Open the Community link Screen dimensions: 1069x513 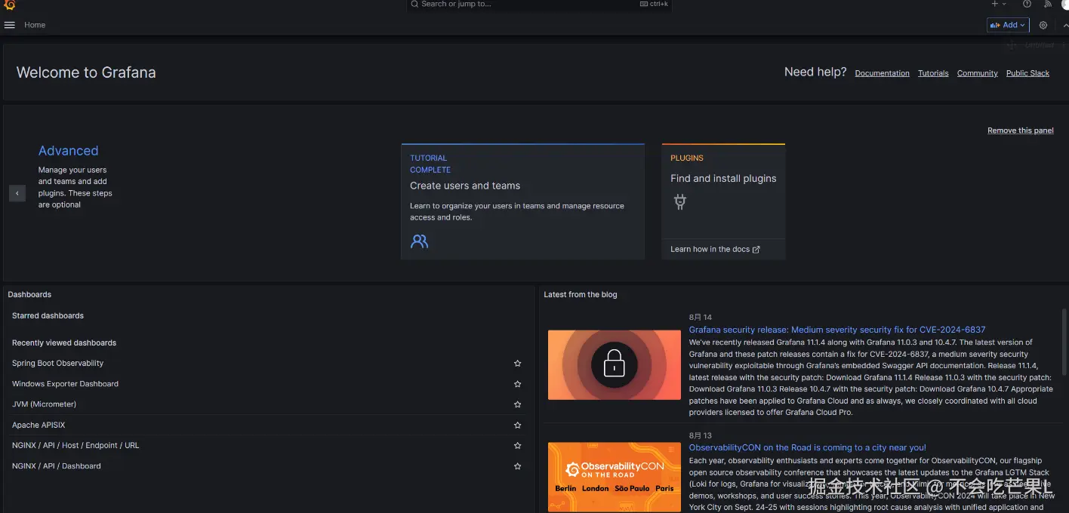[977, 73]
